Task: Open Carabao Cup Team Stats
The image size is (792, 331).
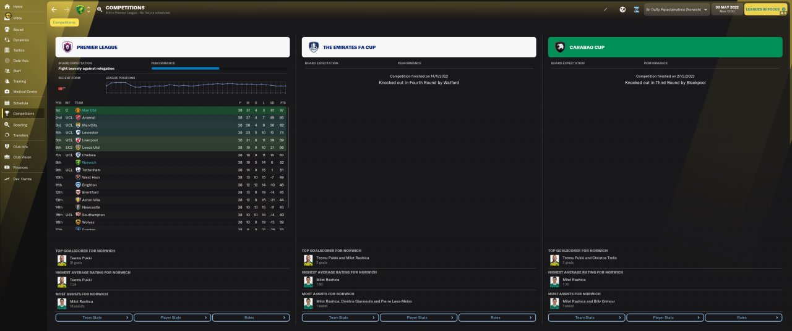Action: click(x=586, y=317)
